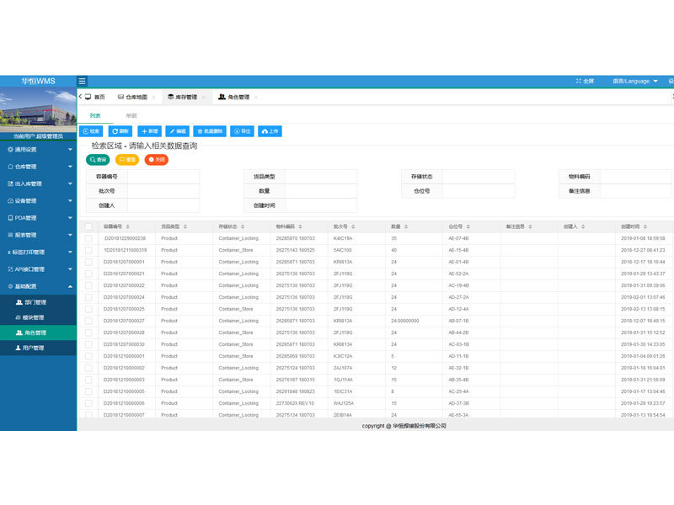674x505 pixels.
Task: Click the 编辑 pencil edit button
Action: click(x=177, y=131)
